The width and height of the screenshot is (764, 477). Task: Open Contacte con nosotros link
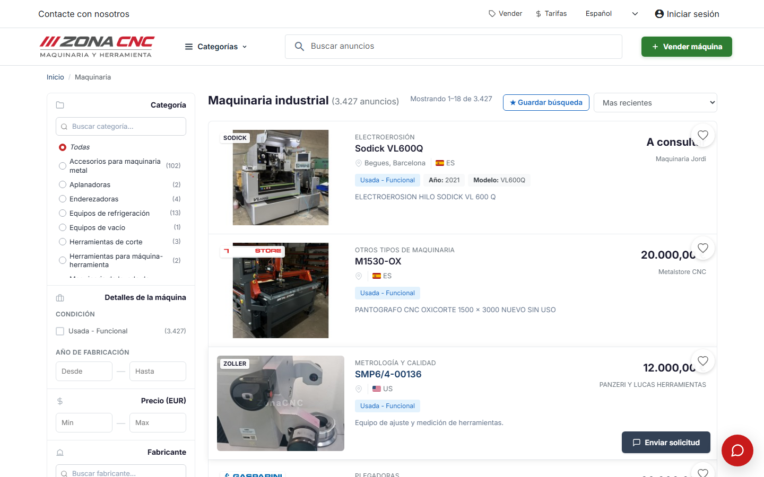click(84, 14)
